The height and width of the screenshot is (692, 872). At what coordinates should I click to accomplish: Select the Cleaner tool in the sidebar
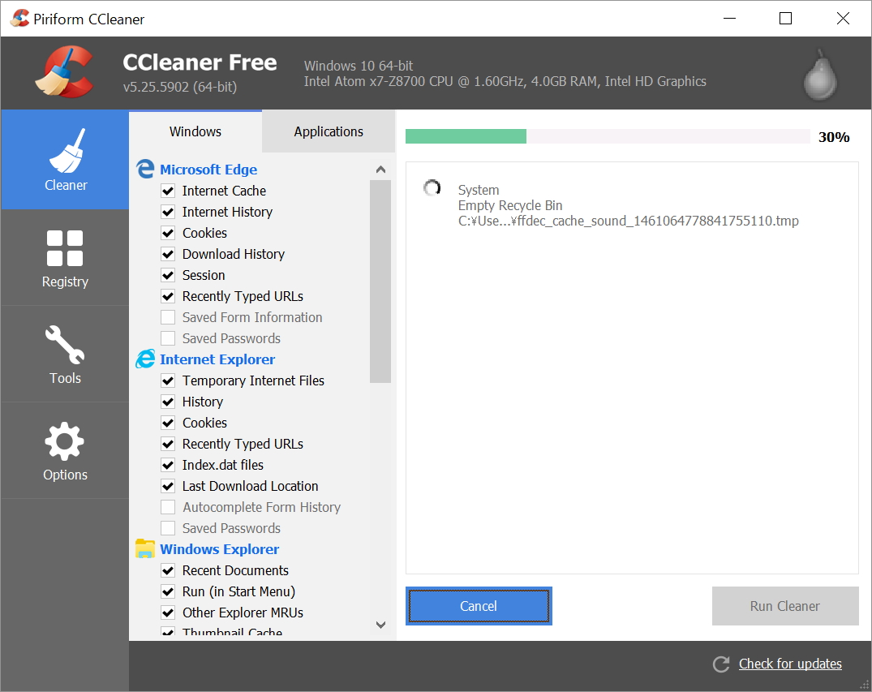point(65,160)
